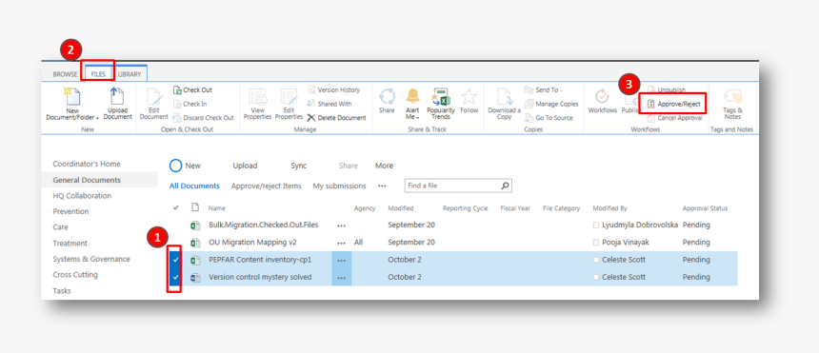Open OU Migration Mapping v2 document
Viewport: 819px width, 353px height.
(x=252, y=243)
